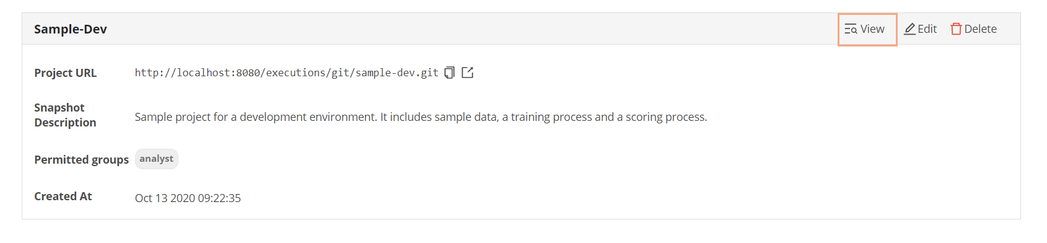The height and width of the screenshot is (243, 1047).
Task: Edit the Sample-Dev project
Action: (921, 29)
